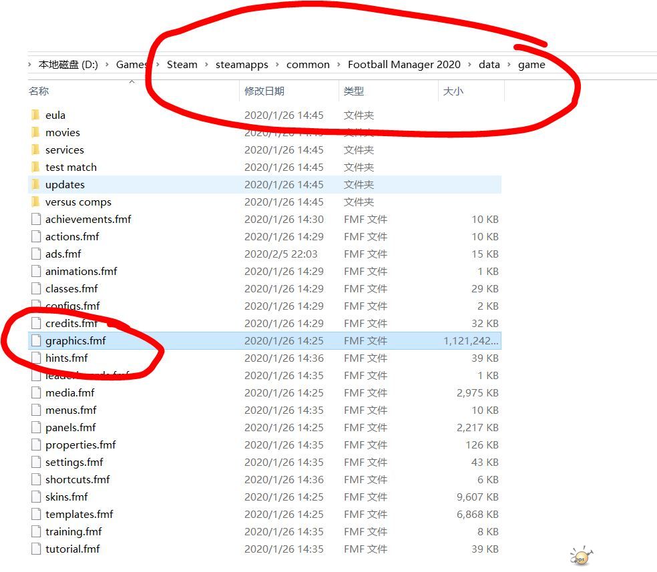Click size value 6,868 KB
The image size is (657, 572).
tap(477, 514)
